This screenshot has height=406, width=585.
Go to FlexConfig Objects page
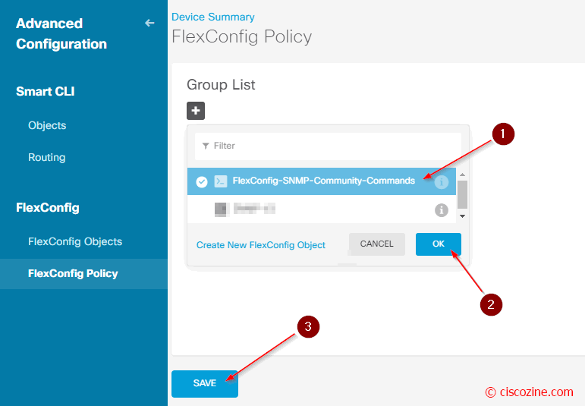(75, 241)
